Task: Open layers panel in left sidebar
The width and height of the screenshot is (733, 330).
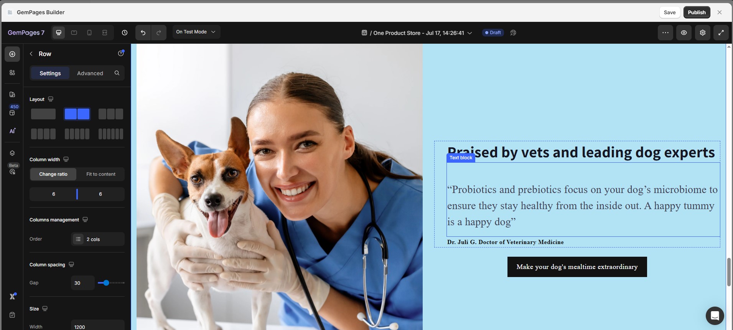Action: tap(12, 153)
